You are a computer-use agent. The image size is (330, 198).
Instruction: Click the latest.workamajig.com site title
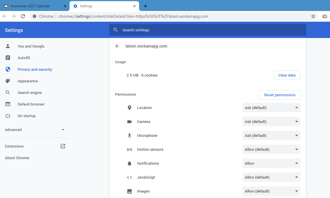(146, 46)
